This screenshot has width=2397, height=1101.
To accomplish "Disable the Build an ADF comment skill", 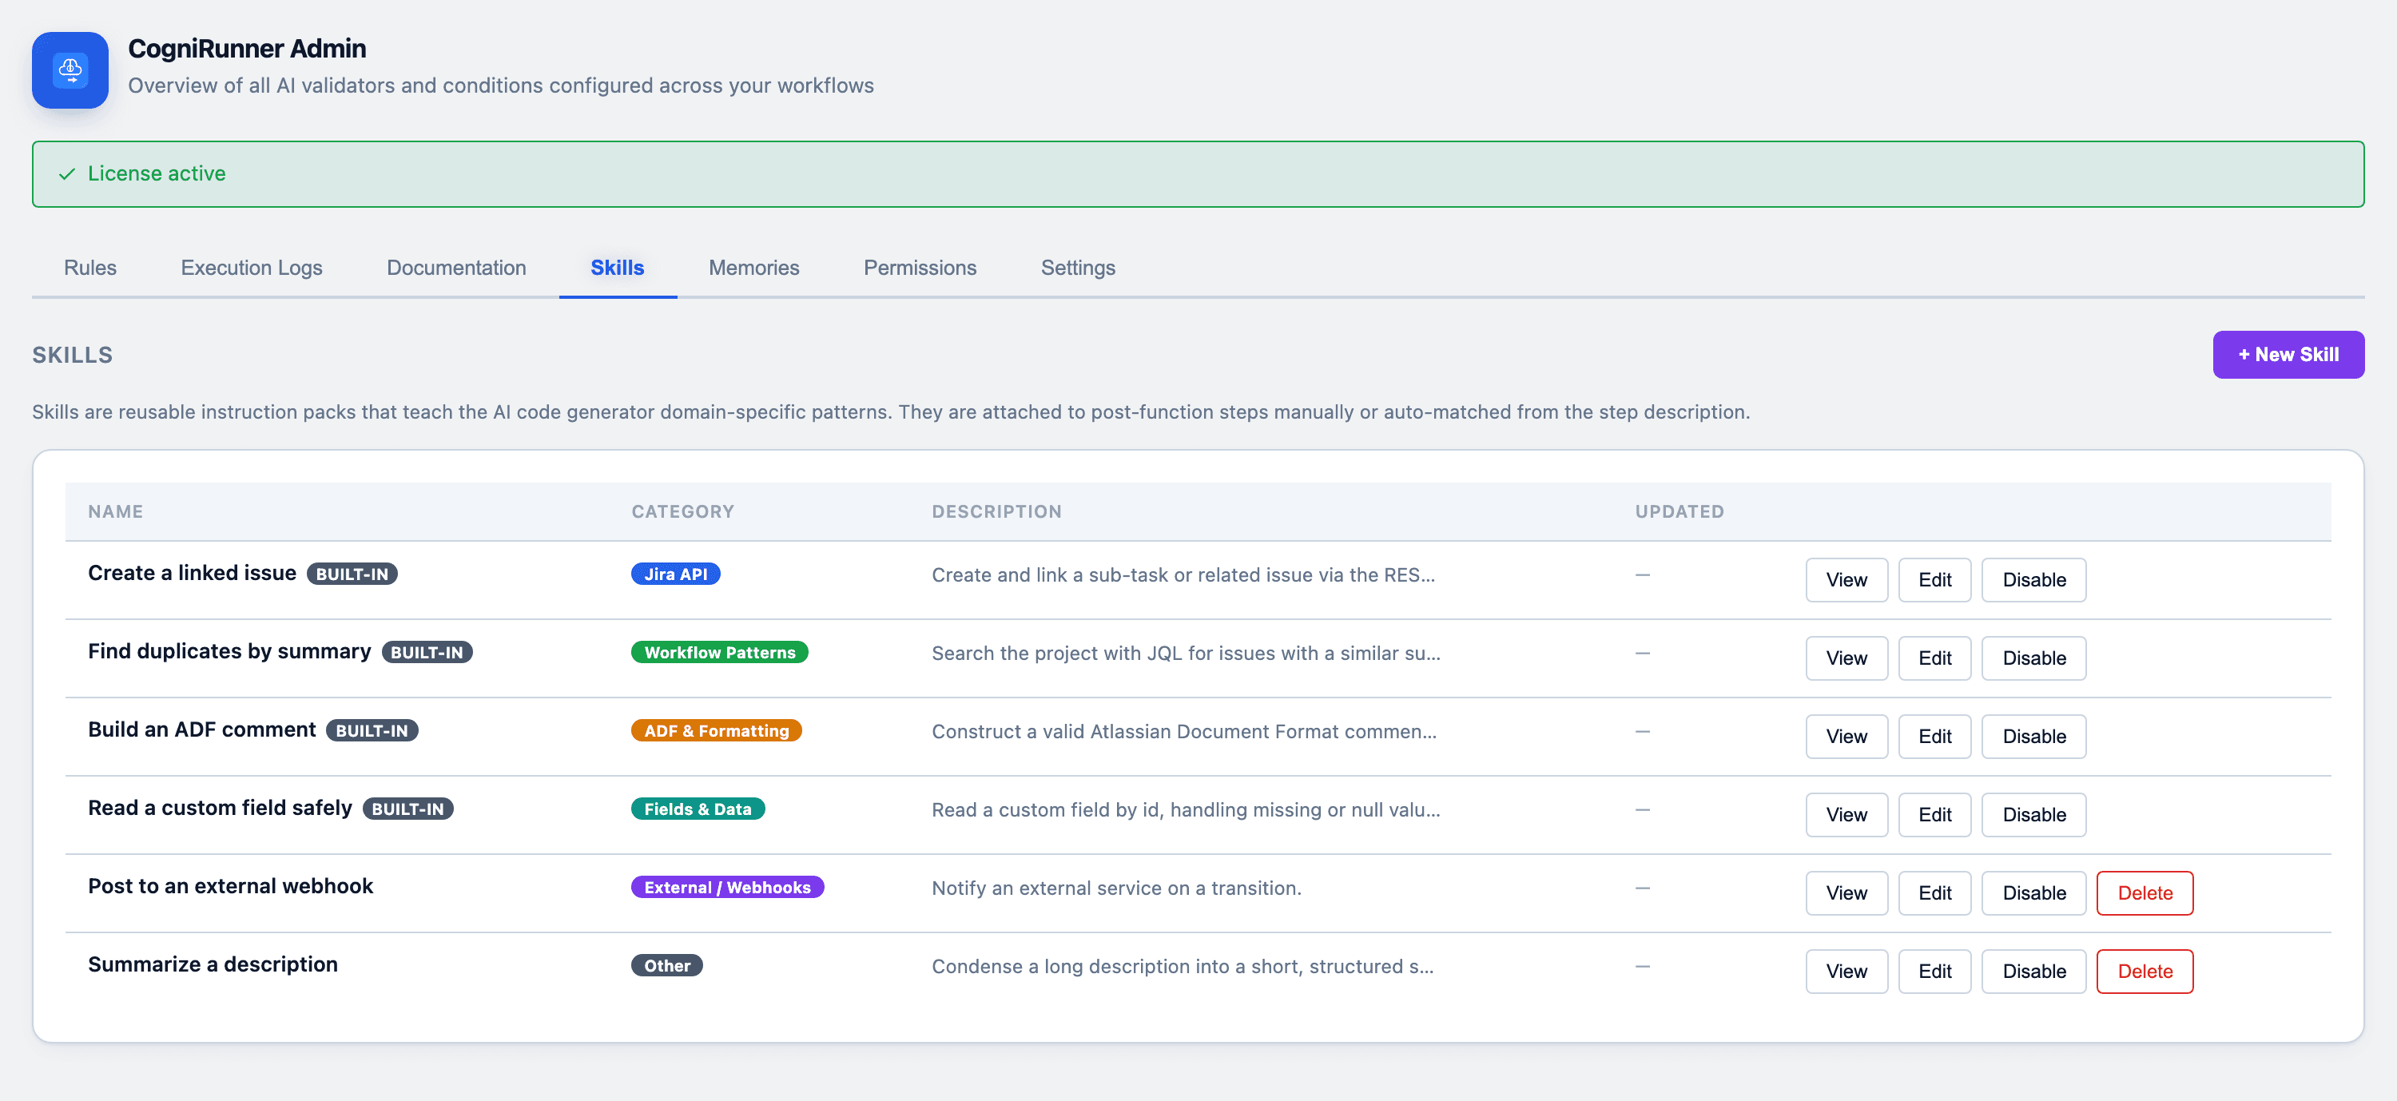I will click(2033, 736).
